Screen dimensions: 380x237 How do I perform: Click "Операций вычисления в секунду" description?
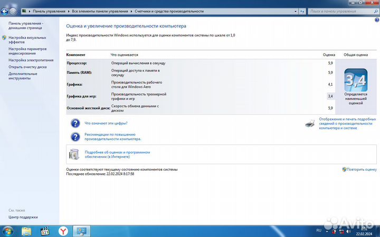pos(138,63)
